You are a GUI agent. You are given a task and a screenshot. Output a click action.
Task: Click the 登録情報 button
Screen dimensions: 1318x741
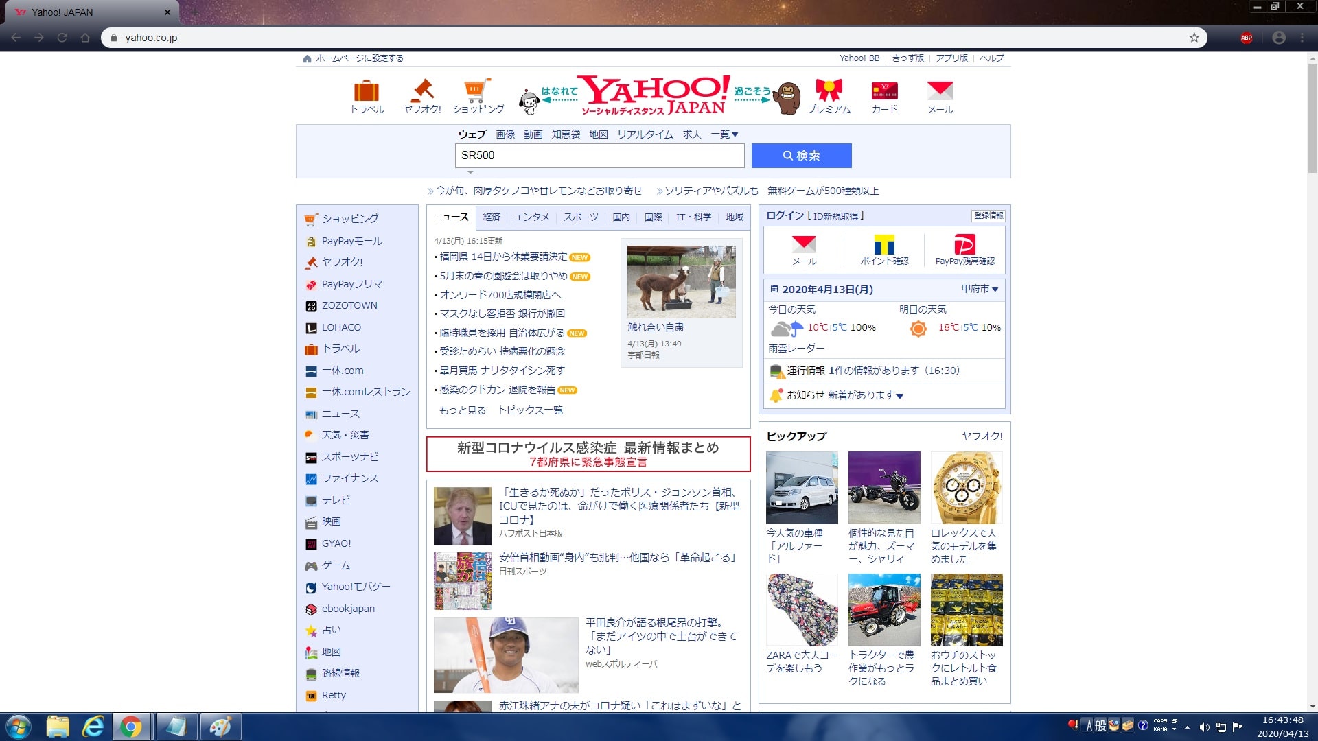point(988,215)
